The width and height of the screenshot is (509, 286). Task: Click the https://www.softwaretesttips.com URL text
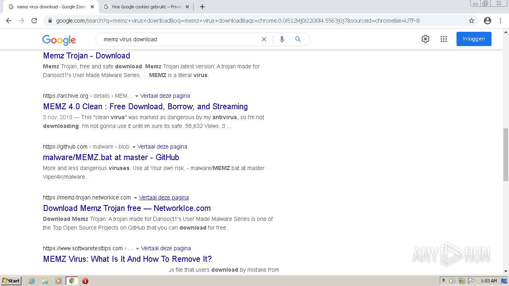(83, 248)
